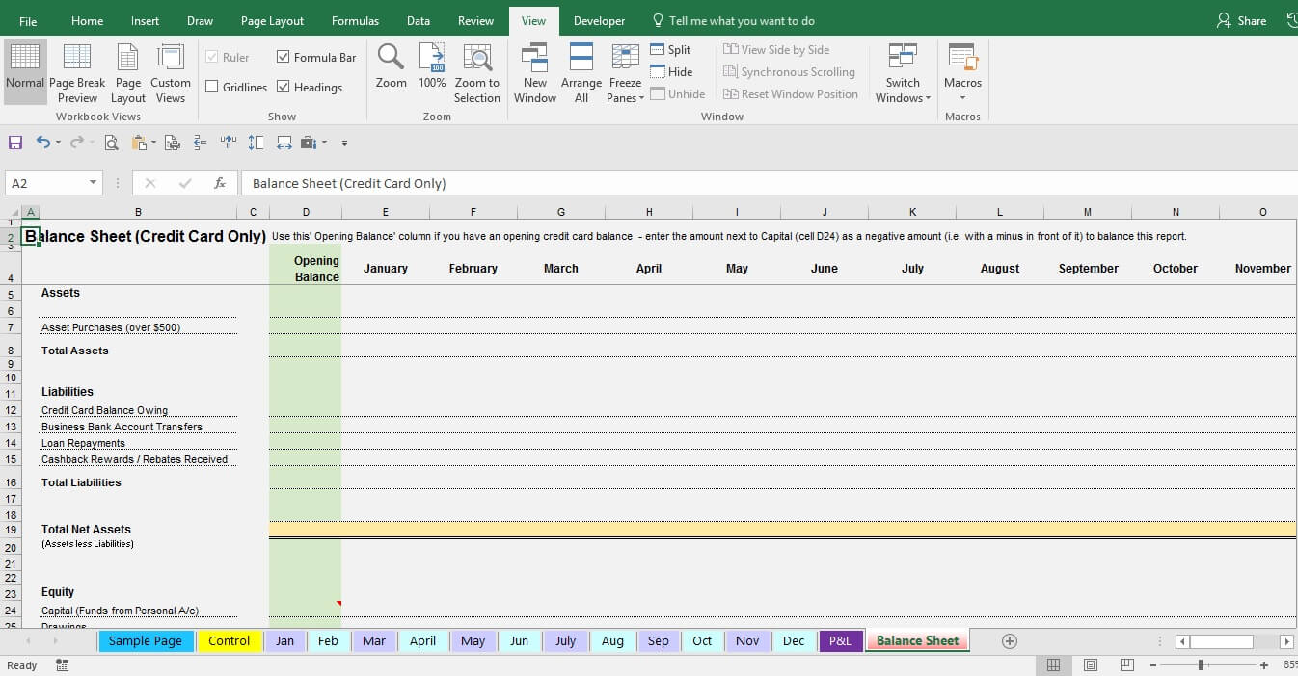Click Arrange All windows

point(581,73)
